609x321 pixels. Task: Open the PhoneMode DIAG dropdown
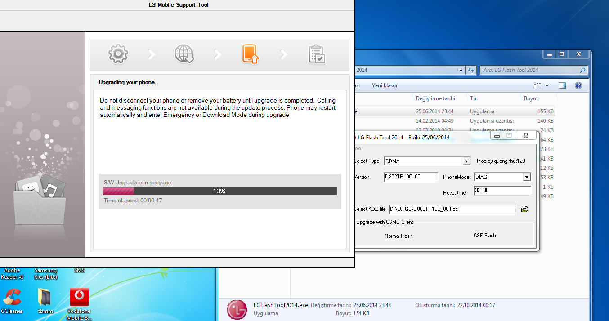tap(527, 177)
